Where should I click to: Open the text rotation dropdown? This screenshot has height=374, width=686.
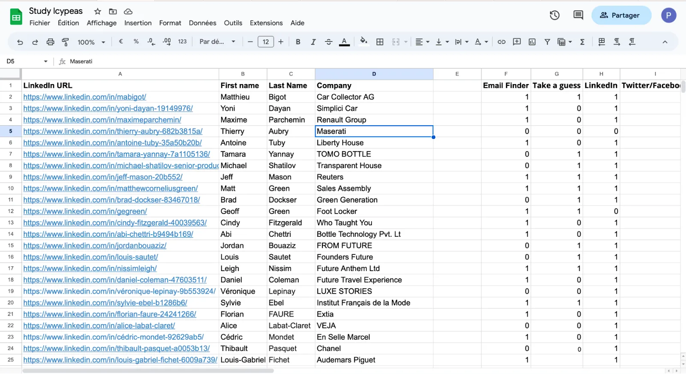tap(481, 42)
